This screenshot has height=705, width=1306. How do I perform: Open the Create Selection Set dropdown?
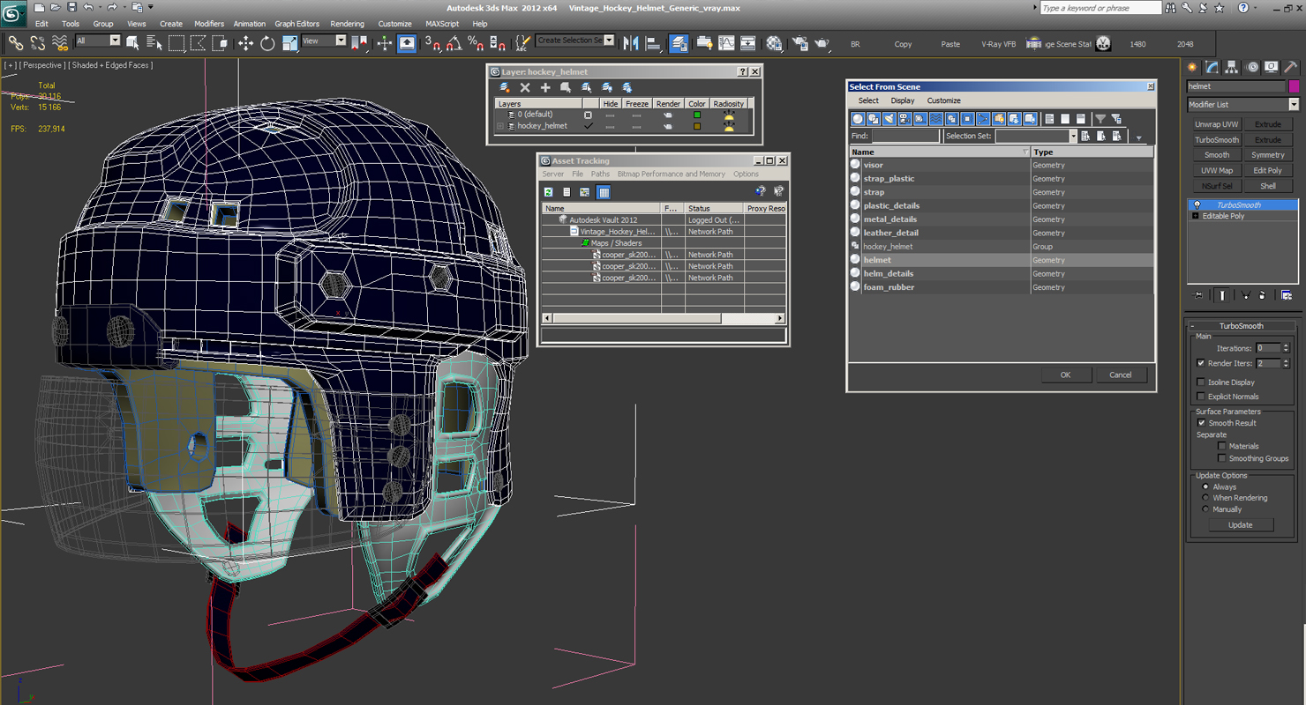pyautogui.click(x=609, y=41)
